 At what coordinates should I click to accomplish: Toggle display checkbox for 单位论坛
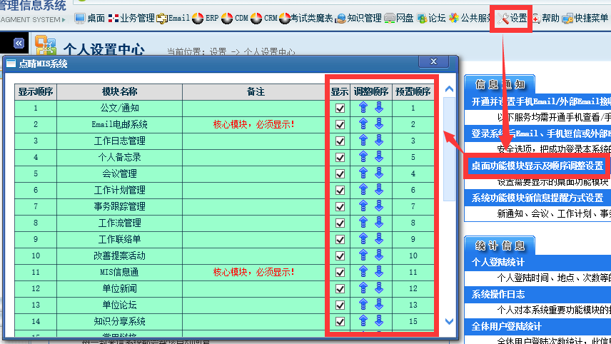click(x=340, y=305)
